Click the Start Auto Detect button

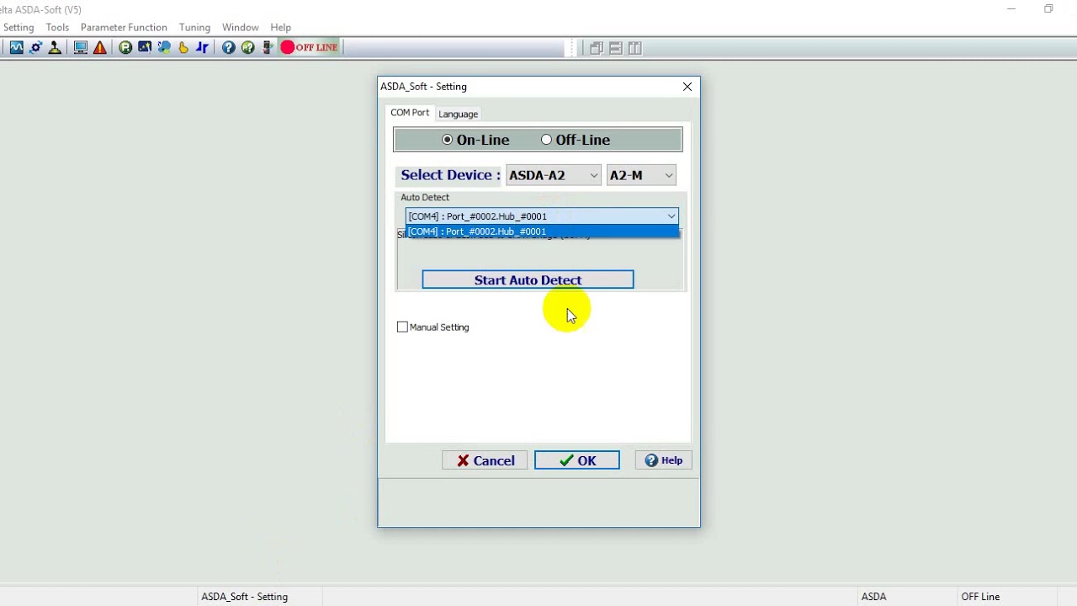tap(528, 280)
